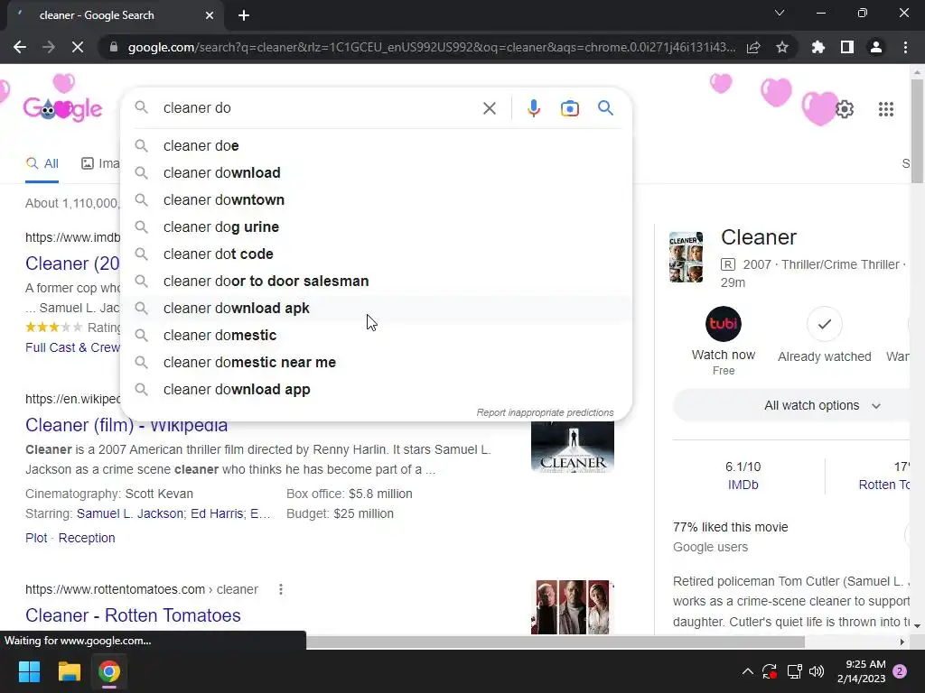
Task: Select suggestion 'cleaner door to door salesman'
Action: [x=377, y=282]
